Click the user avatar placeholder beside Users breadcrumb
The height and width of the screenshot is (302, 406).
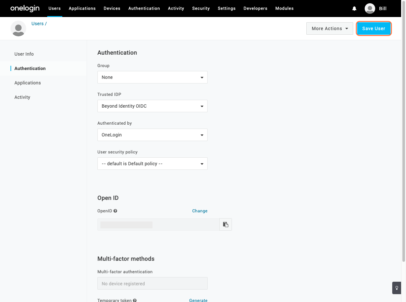coord(18,28)
